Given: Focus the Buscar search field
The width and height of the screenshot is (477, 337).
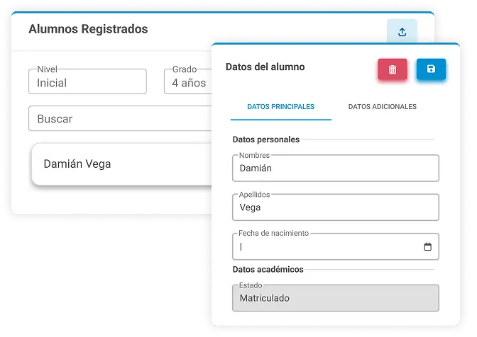Looking at the screenshot, I should [x=120, y=119].
